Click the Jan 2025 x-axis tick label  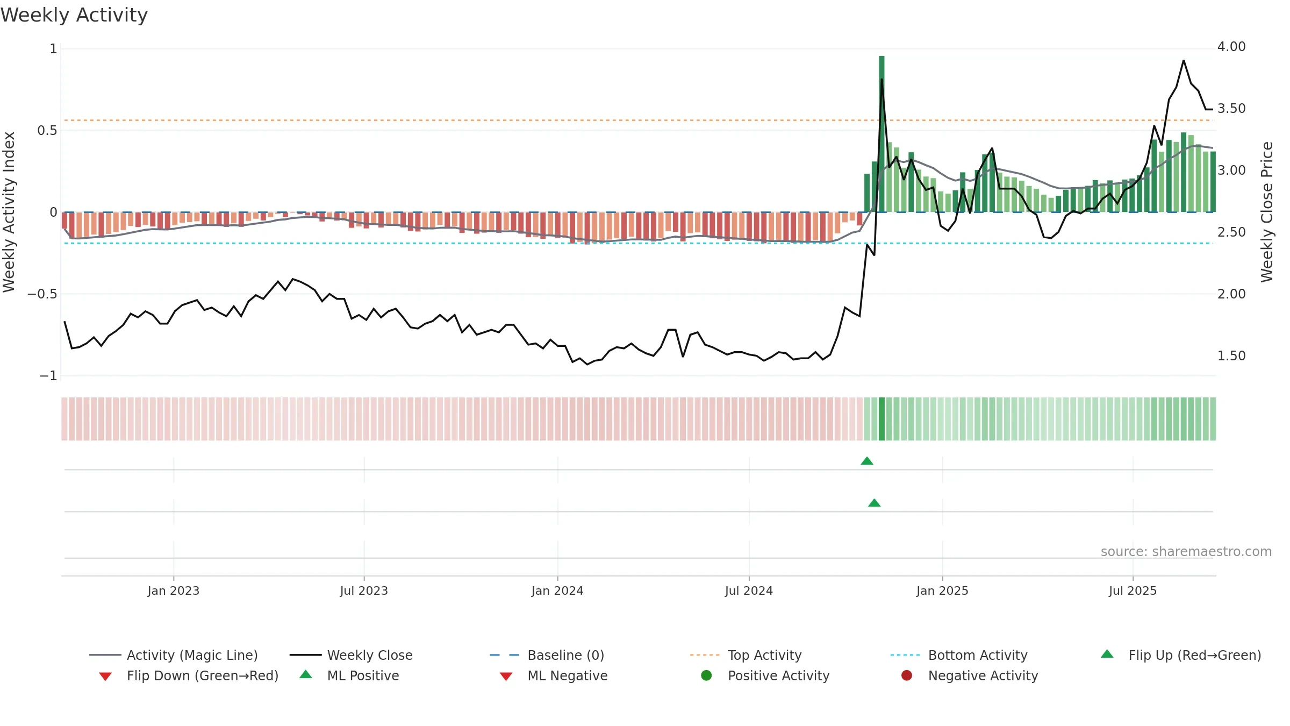click(942, 590)
